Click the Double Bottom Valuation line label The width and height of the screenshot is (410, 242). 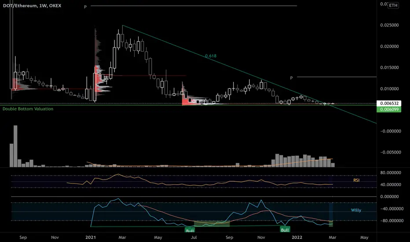(28, 109)
